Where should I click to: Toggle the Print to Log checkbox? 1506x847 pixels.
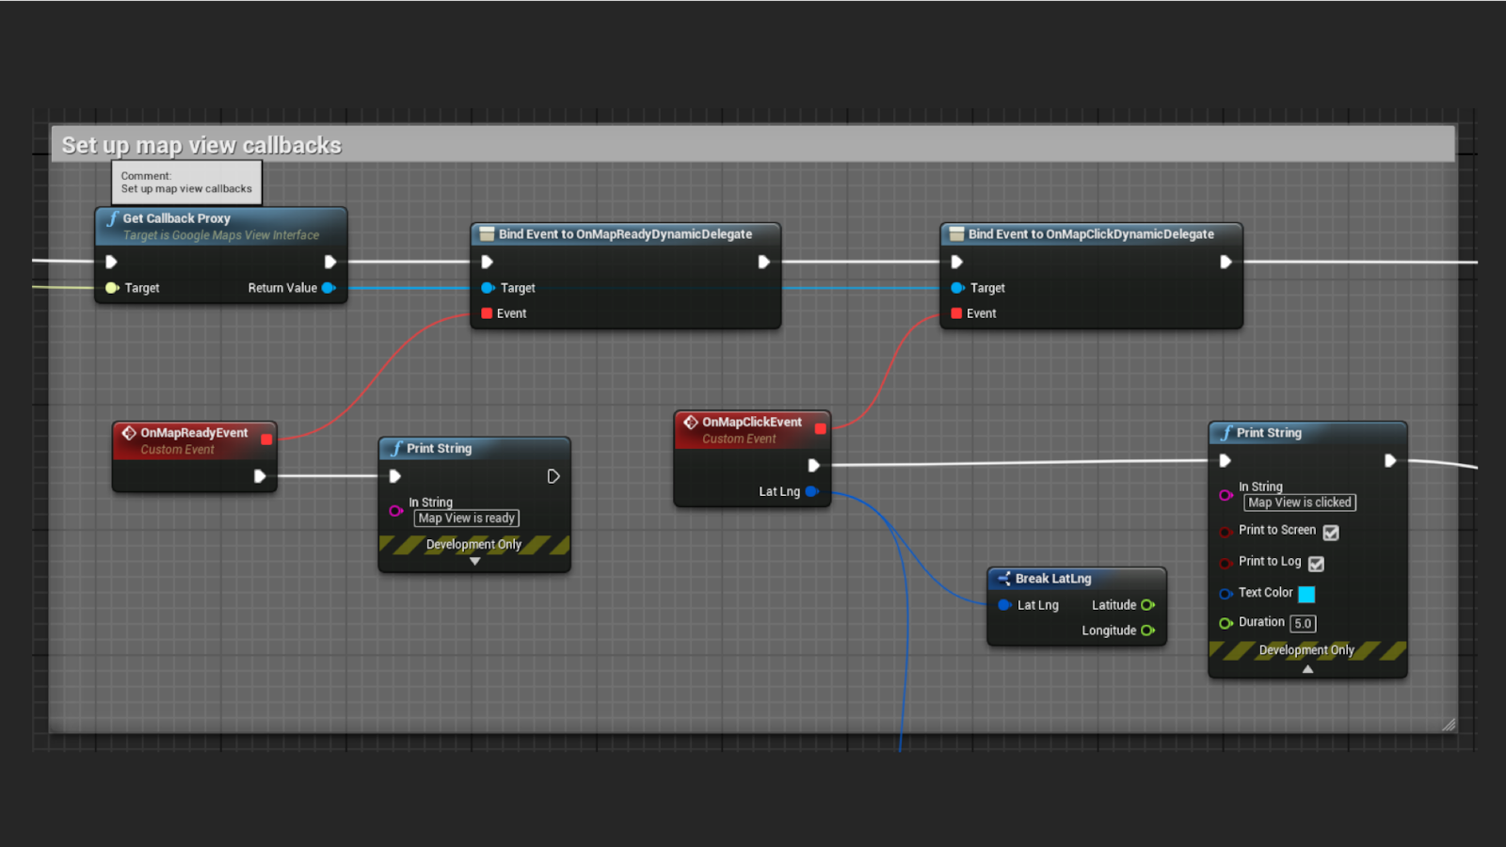point(1316,564)
